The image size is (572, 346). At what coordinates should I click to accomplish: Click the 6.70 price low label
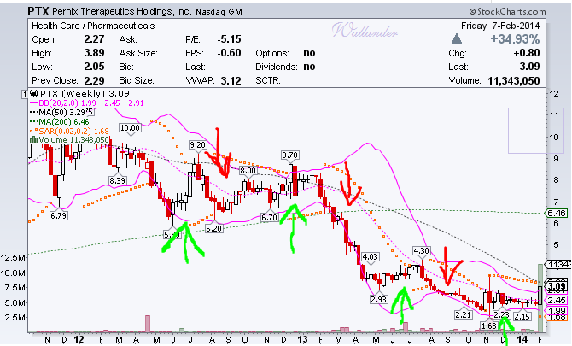tap(269, 218)
